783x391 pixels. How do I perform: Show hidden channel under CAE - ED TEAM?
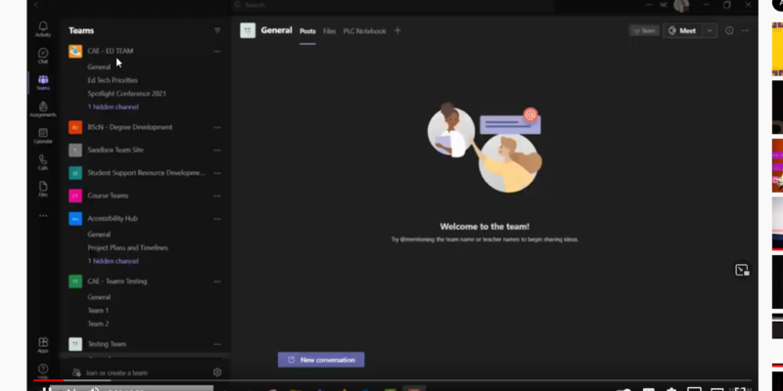click(x=114, y=107)
